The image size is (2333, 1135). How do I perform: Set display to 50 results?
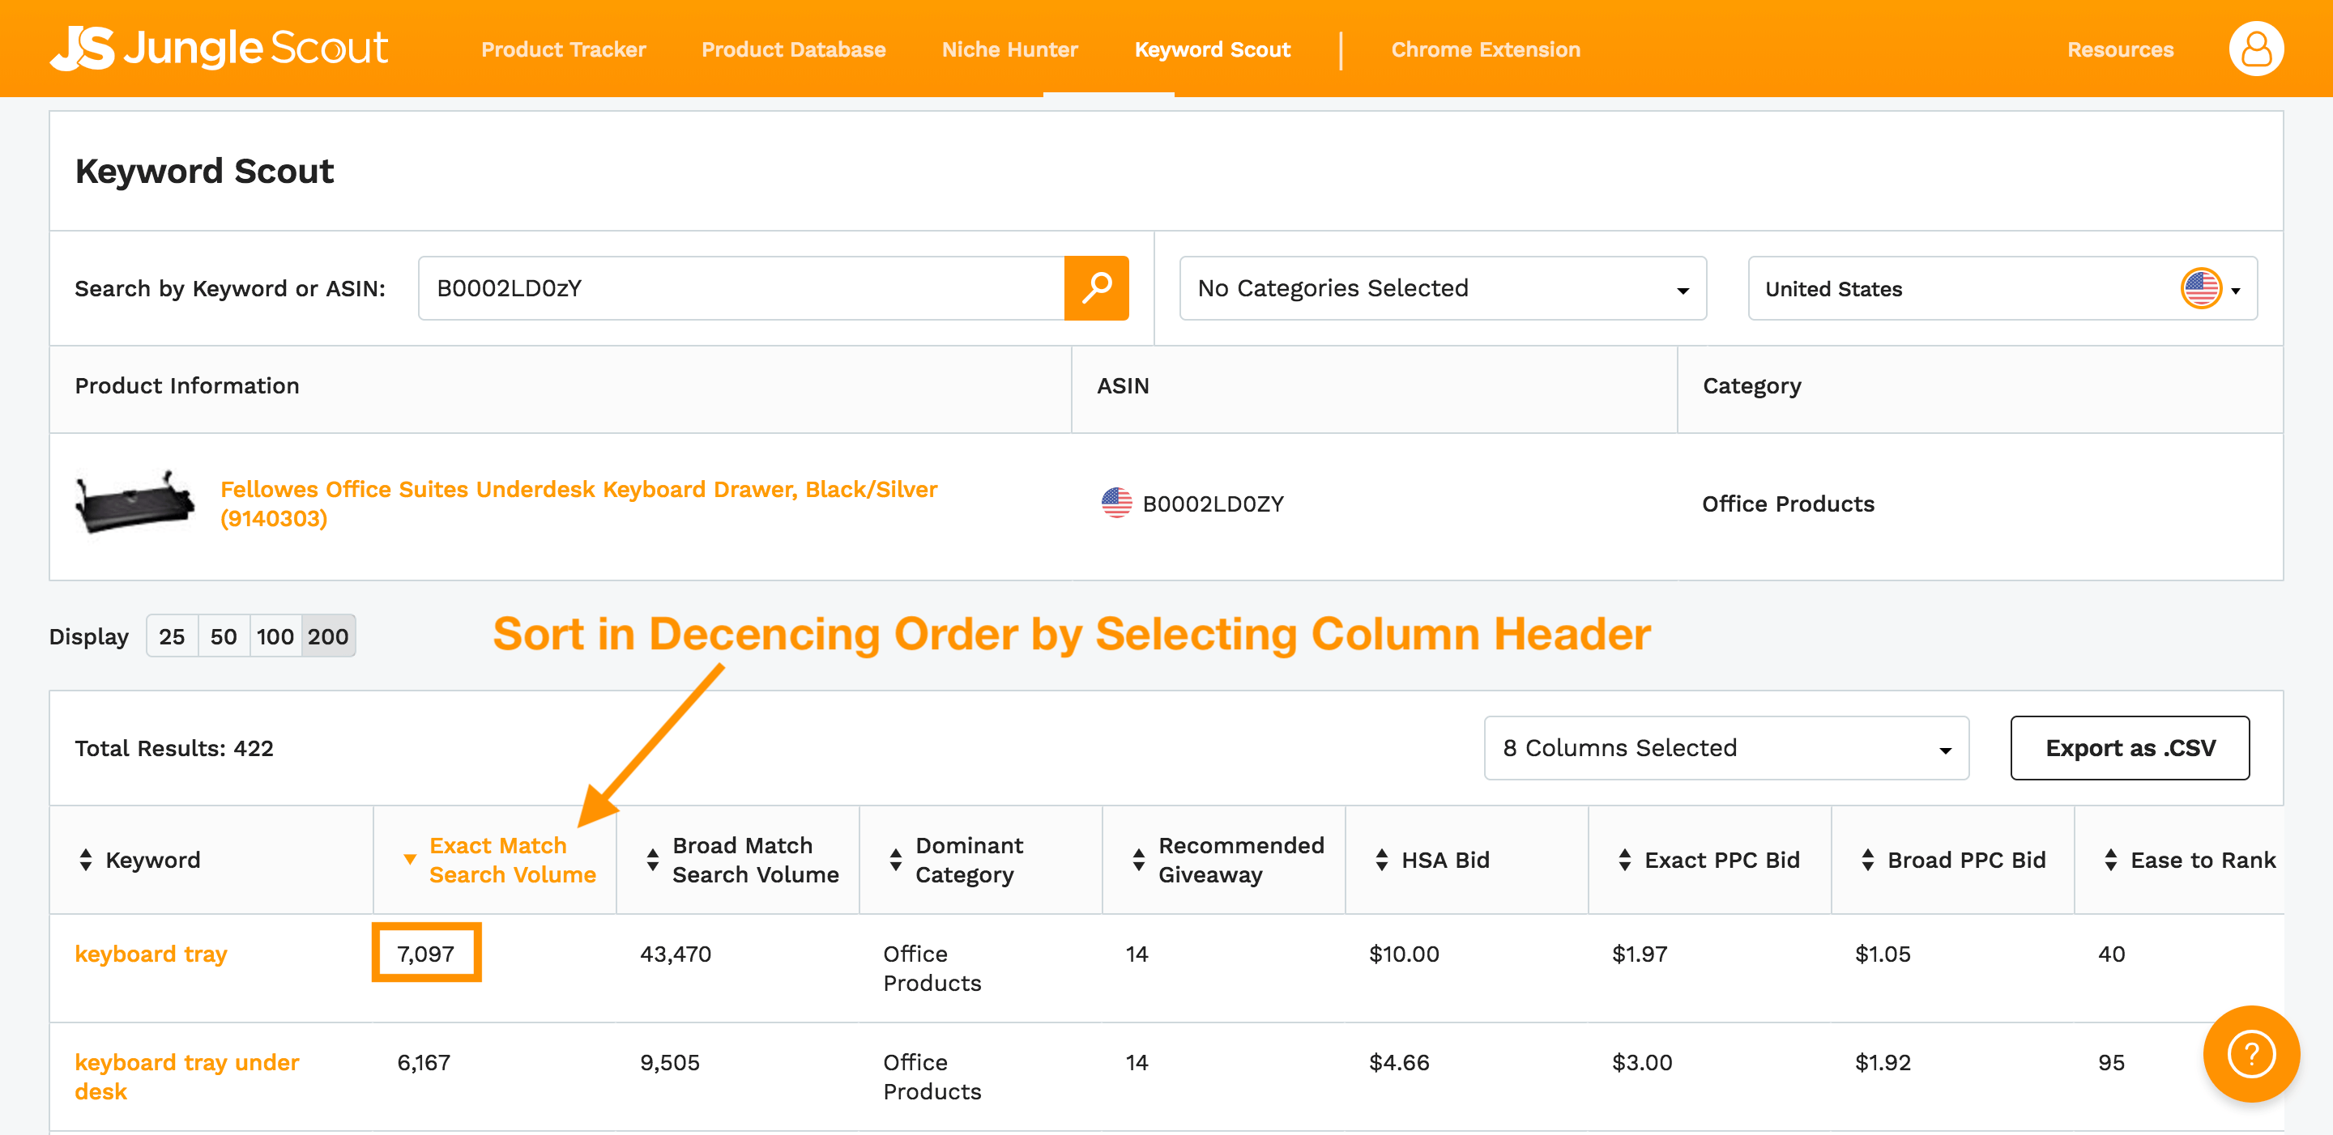224,636
